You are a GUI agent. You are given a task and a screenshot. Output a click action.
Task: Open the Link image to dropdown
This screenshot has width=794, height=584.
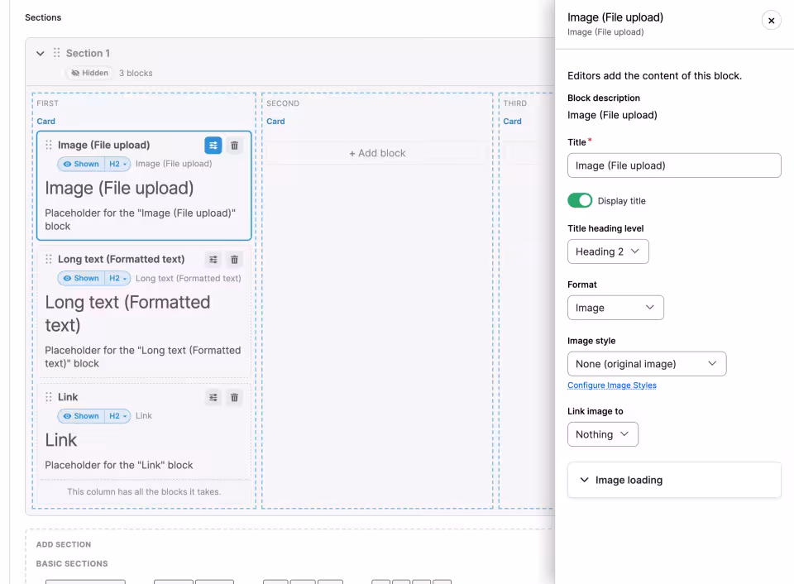603,434
